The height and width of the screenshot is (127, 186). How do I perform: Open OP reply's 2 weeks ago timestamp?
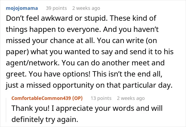(131, 98)
